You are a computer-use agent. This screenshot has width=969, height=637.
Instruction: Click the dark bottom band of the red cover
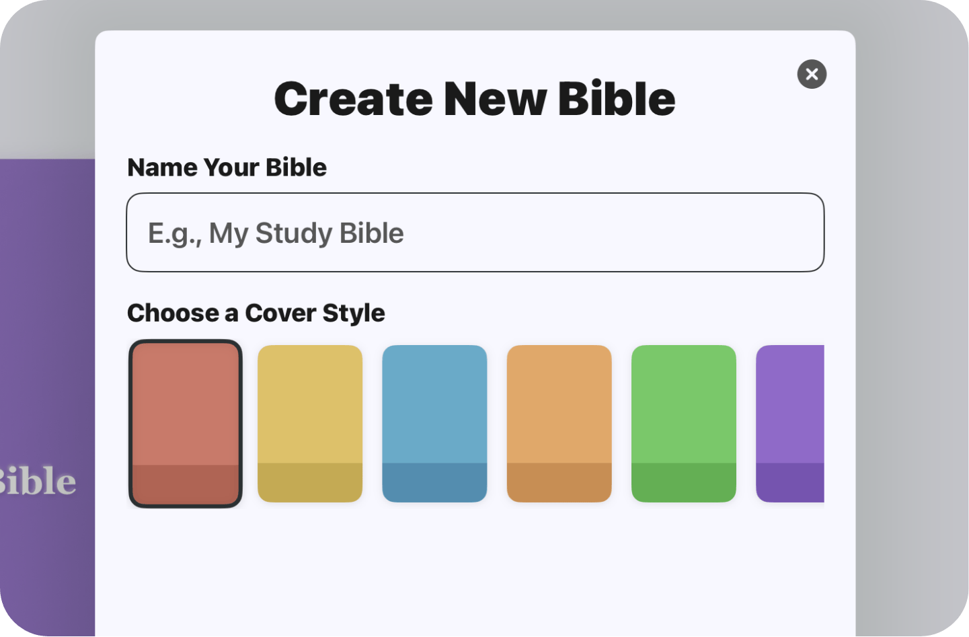point(185,484)
